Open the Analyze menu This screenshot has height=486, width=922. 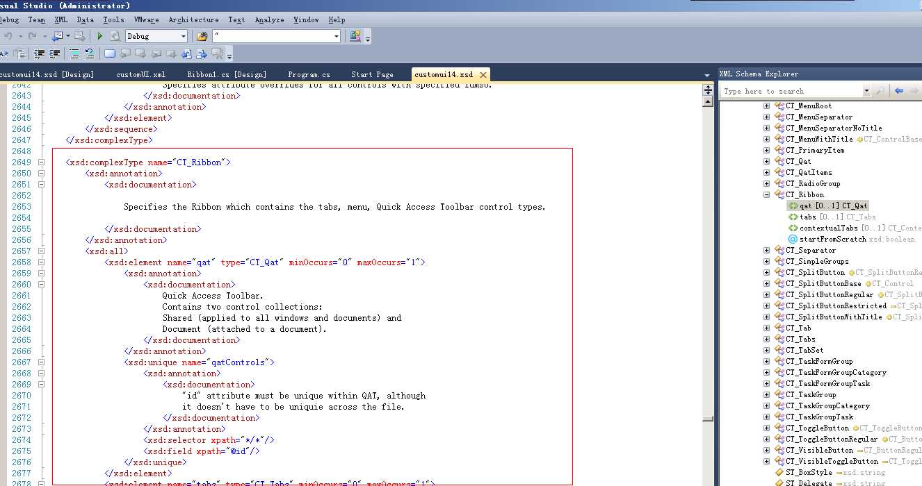pos(269,20)
